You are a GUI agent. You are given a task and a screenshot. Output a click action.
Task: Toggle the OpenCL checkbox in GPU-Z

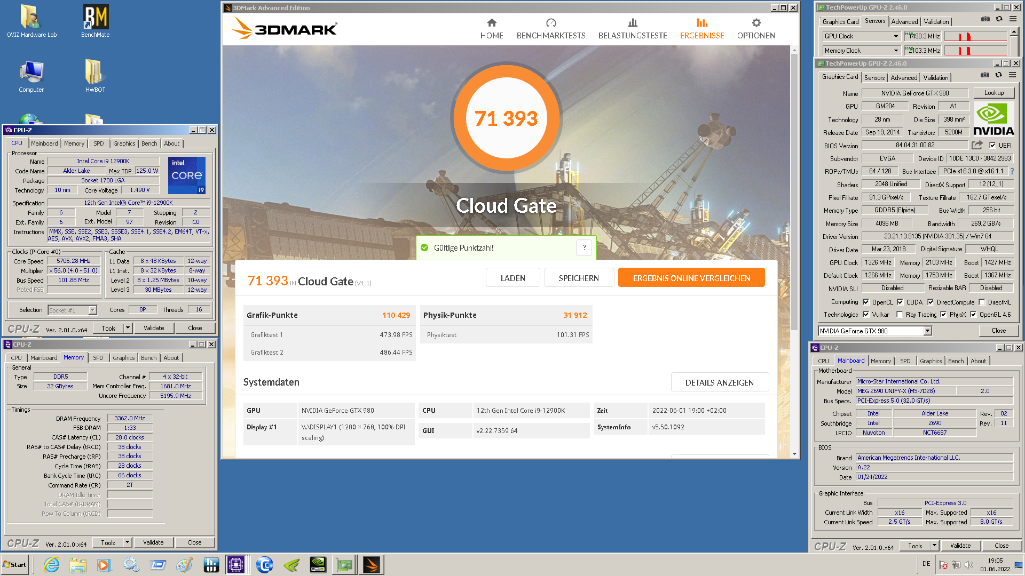point(866,302)
